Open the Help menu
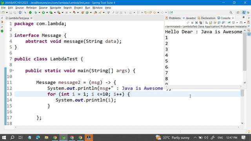This screenshot has height=141, width=251. click(108, 8)
